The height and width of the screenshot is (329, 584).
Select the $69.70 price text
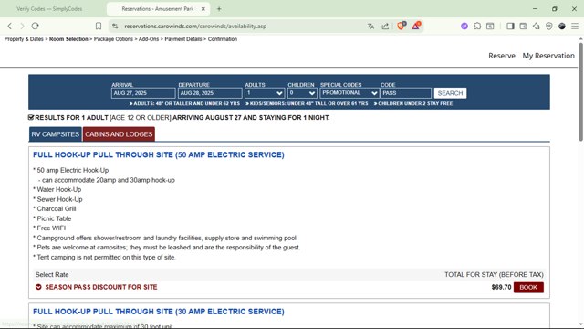tap(501, 287)
